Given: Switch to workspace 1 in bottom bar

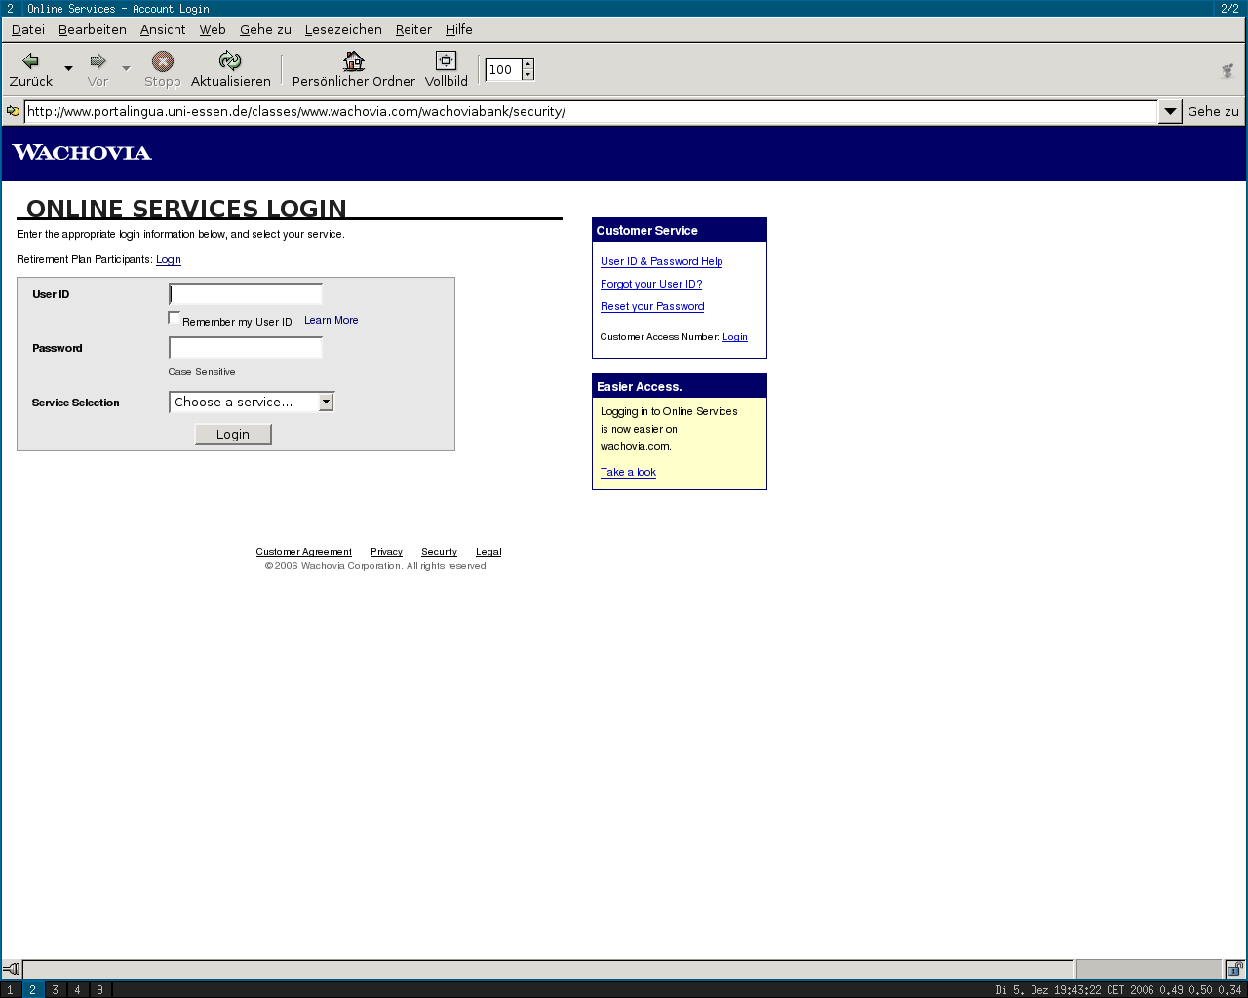Looking at the screenshot, I should 10,990.
